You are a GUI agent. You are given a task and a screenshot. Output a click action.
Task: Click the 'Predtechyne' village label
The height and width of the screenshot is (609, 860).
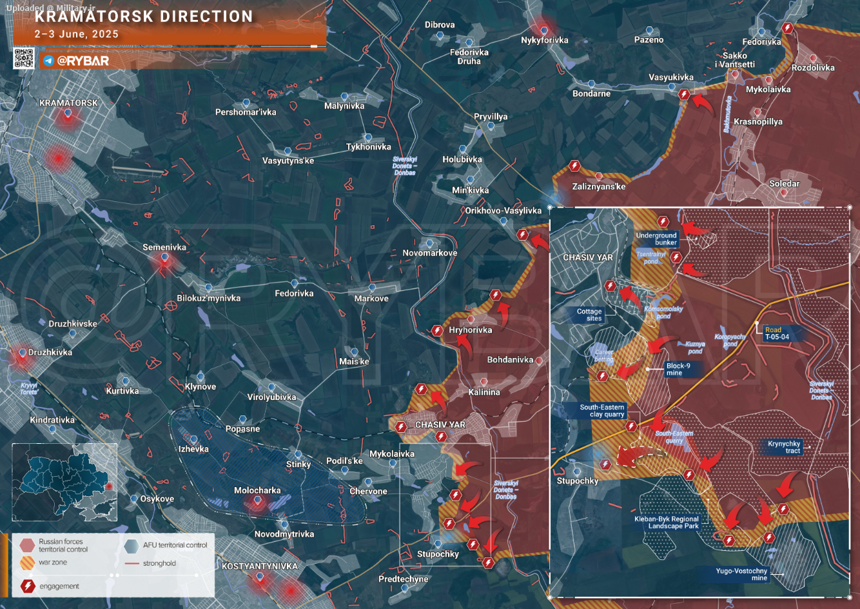point(404,579)
